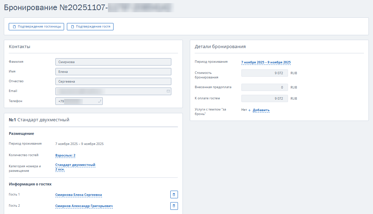Focus the Имя field containing Елена
The height and width of the screenshot is (214, 373).
click(x=113, y=72)
